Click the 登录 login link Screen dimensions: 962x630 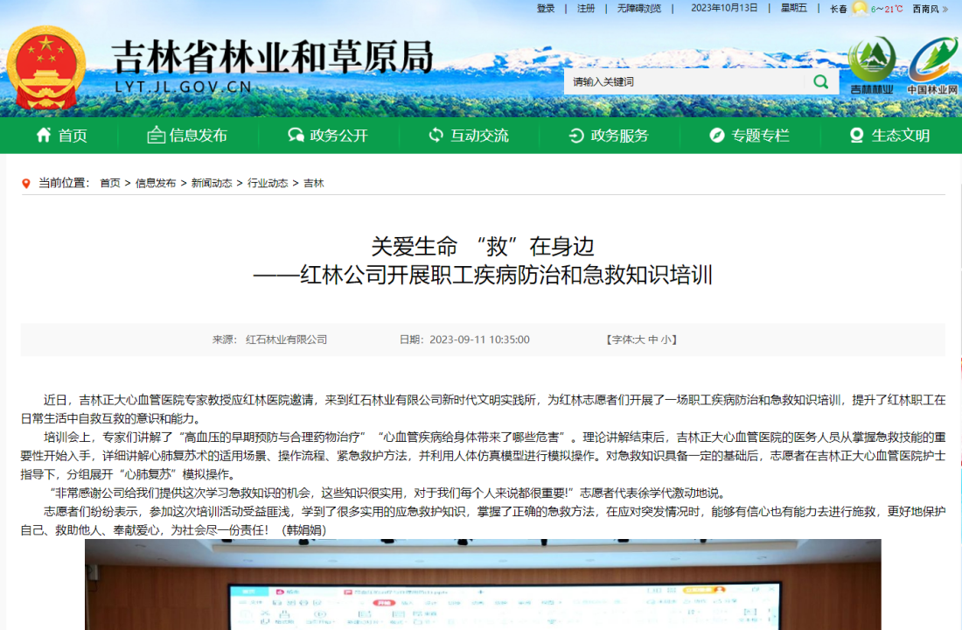point(546,9)
